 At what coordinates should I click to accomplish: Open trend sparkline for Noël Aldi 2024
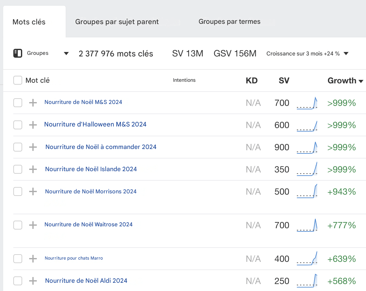coord(307,281)
